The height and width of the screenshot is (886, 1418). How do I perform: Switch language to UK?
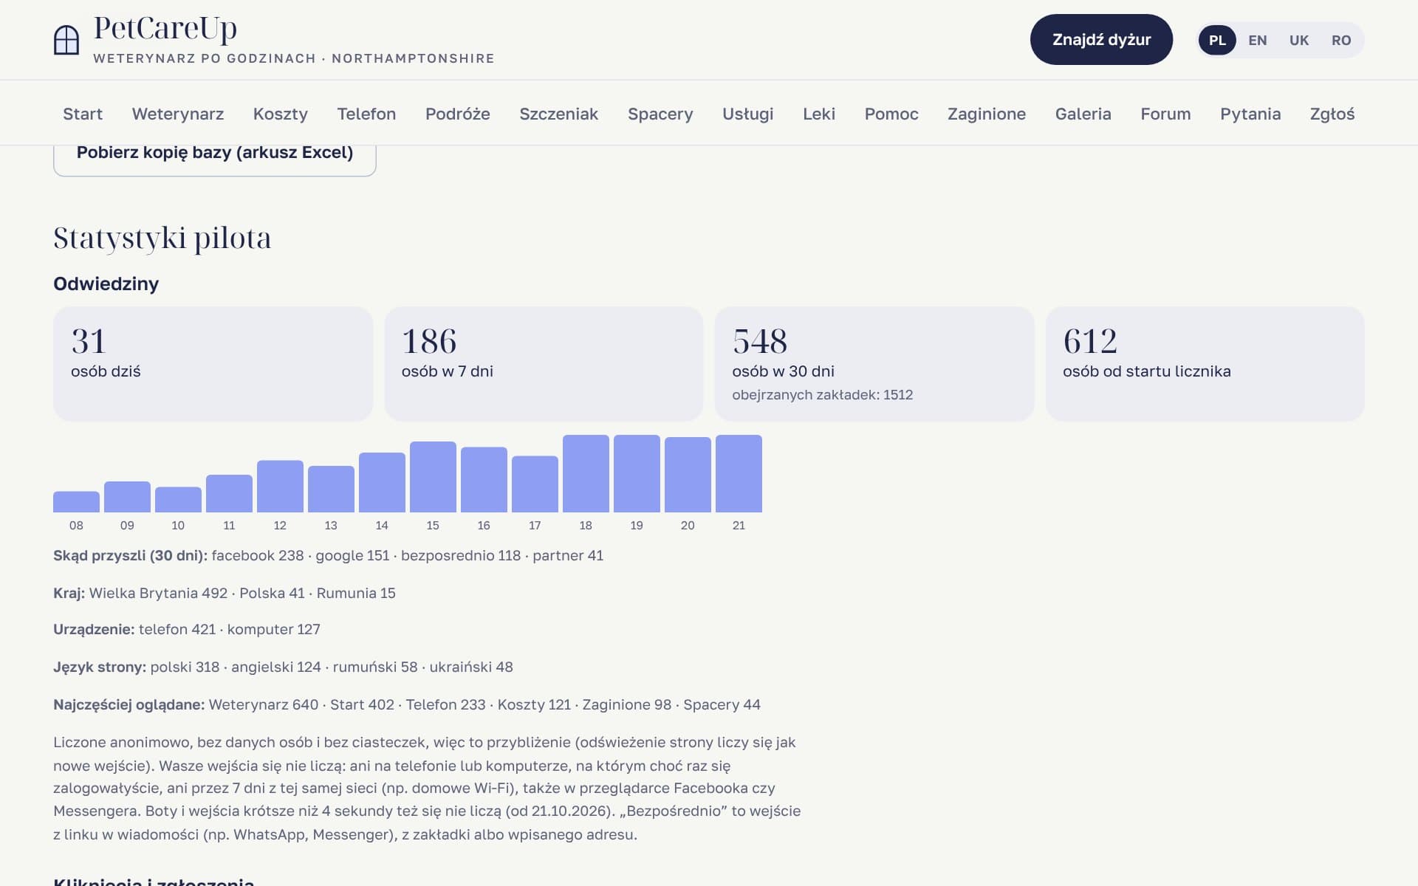(1299, 40)
